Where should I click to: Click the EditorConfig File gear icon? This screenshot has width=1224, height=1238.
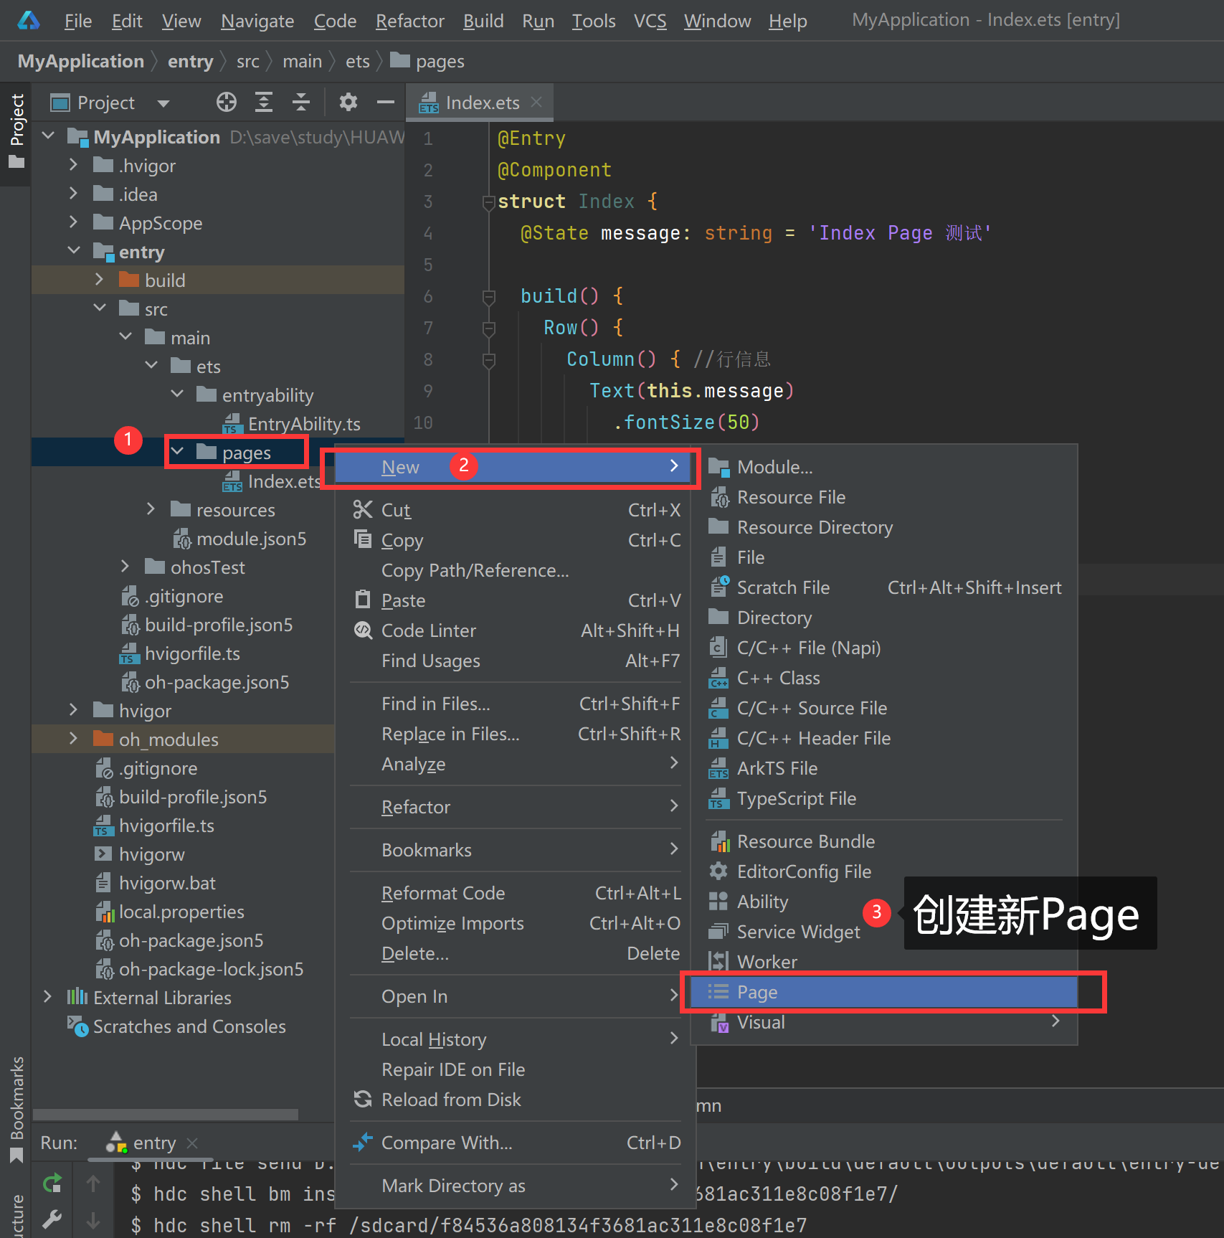tap(718, 871)
